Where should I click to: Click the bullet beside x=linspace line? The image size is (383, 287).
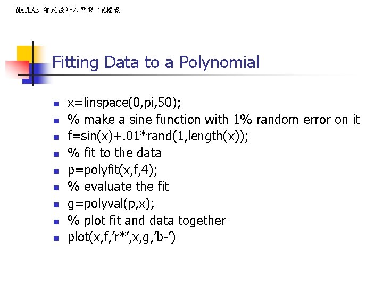[x=56, y=104]
